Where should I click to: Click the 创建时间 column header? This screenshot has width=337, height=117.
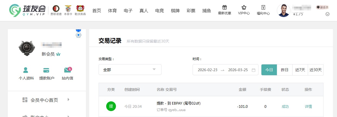[132, 90]
